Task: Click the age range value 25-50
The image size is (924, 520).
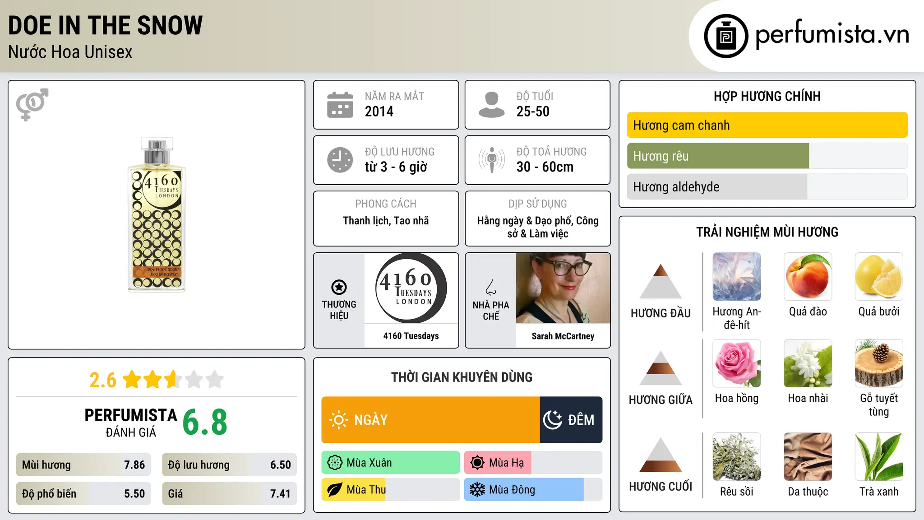Action: tap(533, 111)
